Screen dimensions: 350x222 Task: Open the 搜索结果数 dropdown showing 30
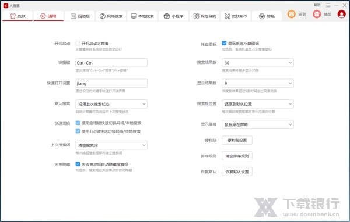pyautogui.click(x=258, y=63)
